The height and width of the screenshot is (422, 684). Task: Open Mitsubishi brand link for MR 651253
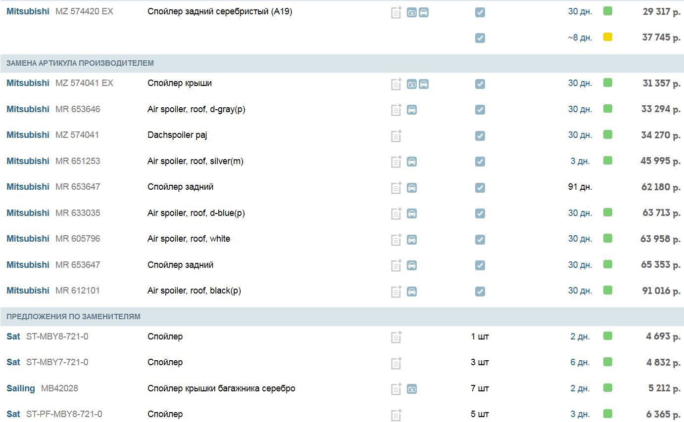(28, 161)
